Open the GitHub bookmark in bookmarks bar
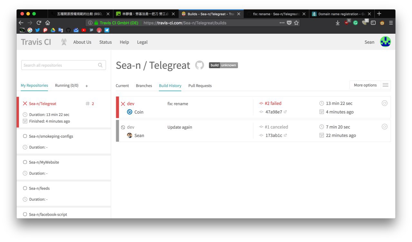The height and width of the screenshot is (242, 412). 68,30
